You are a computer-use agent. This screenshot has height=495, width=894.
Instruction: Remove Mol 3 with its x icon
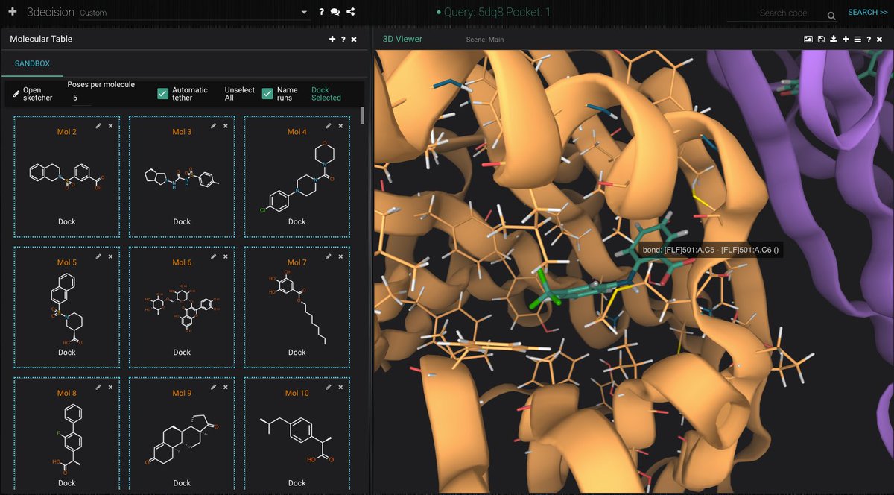click(225, 126)
